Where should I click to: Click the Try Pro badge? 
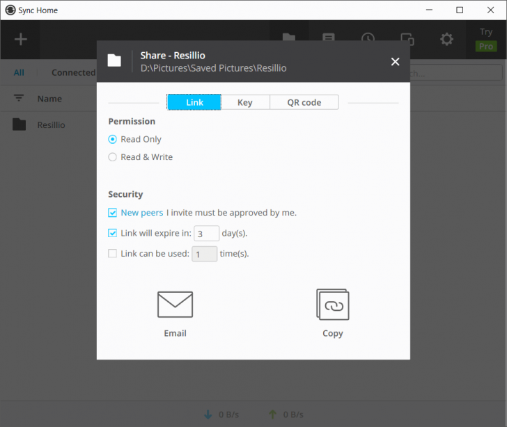tap(486, 40)
